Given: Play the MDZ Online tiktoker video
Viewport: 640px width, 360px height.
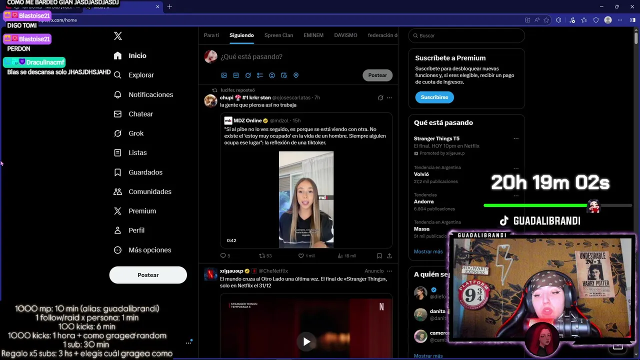Looking at the screenshot, I should (x=306, y=199).
